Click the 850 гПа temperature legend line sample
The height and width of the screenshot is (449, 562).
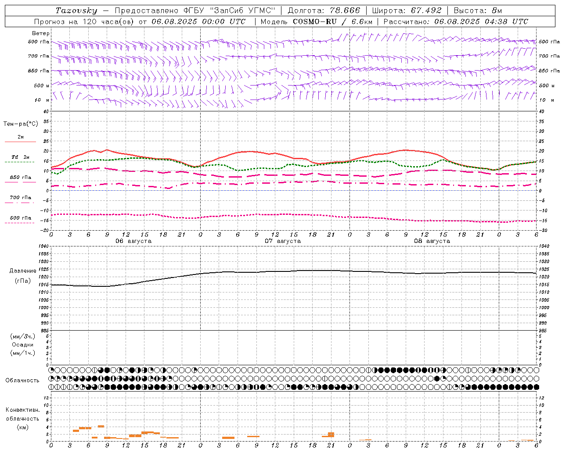(x=20, y=182)
